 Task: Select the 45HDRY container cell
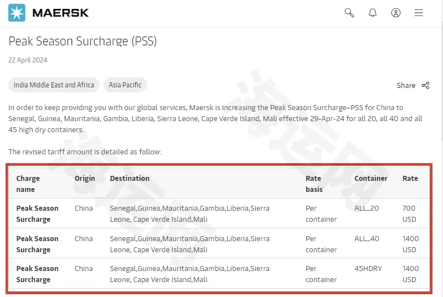368,268
